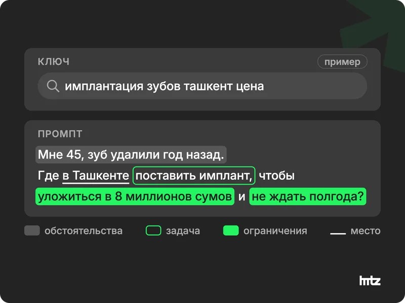This screenshot has height=303, width=405.
Task: Click the задача legend label
Action: 183,231
